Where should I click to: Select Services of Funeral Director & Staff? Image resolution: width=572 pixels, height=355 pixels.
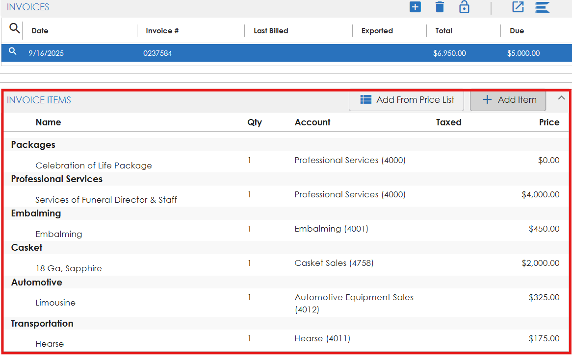pos(106,200)
